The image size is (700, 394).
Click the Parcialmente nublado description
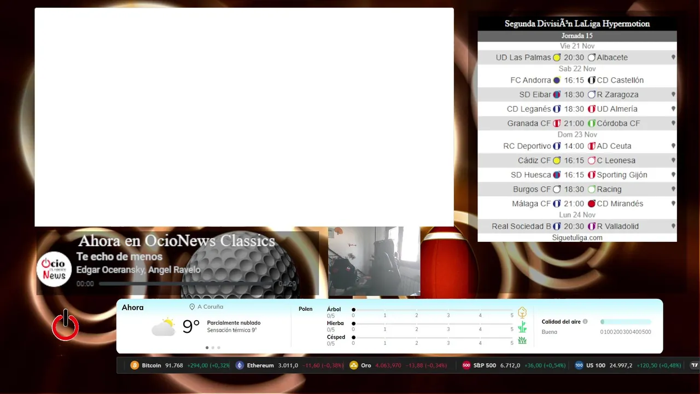[x=234, y=323]
